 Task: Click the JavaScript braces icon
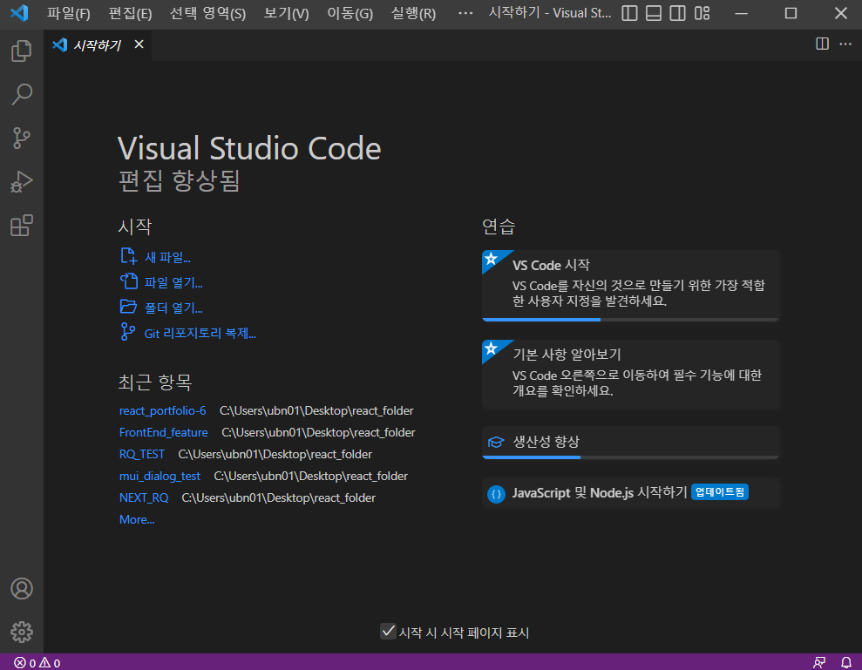coord(497,494)
